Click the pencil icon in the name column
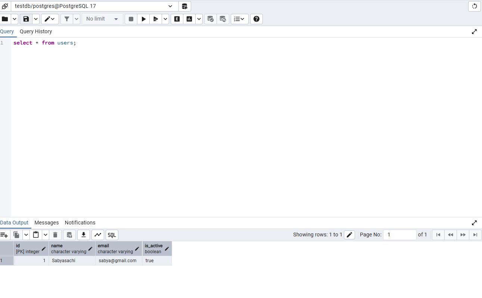Image resolution: width=482 pixels, height=298 pixels. tap(90, 249)
